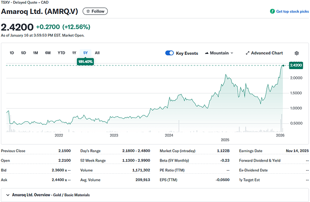
Task: Open the Get top stock picks link
Action: point(292,11)
